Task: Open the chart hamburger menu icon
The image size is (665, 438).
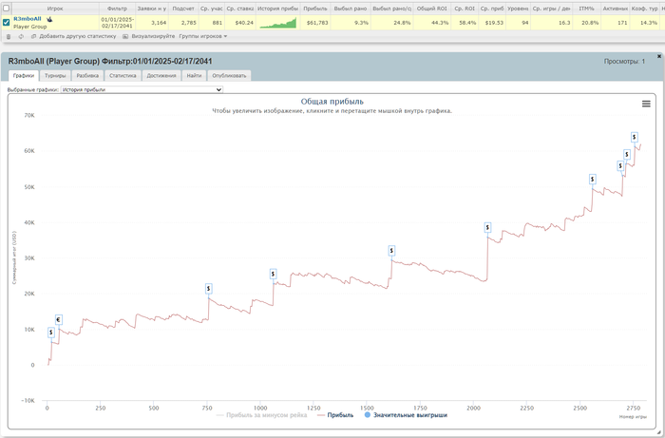Action: pyautogui.click(x=646, y=104)
